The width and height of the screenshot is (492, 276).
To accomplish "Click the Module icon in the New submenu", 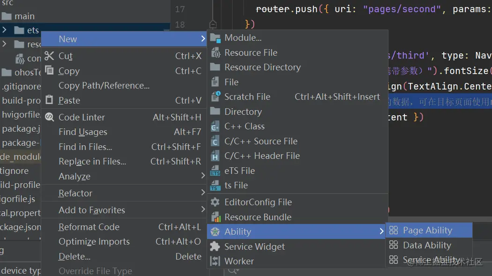I will 215,38.
